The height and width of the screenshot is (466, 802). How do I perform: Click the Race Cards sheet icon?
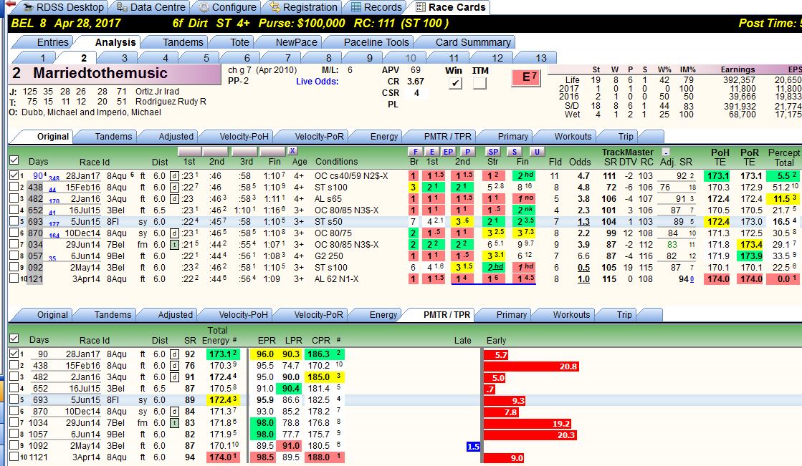coord(421,7)
